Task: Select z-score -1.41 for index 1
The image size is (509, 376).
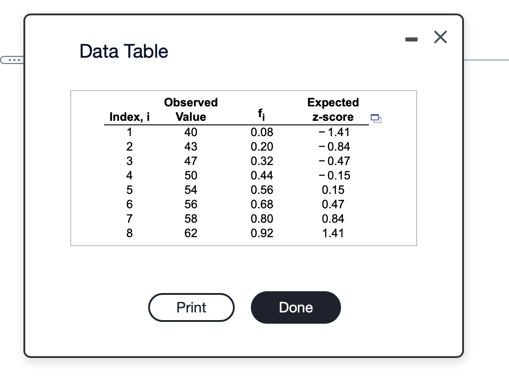Action: point(337,132)
